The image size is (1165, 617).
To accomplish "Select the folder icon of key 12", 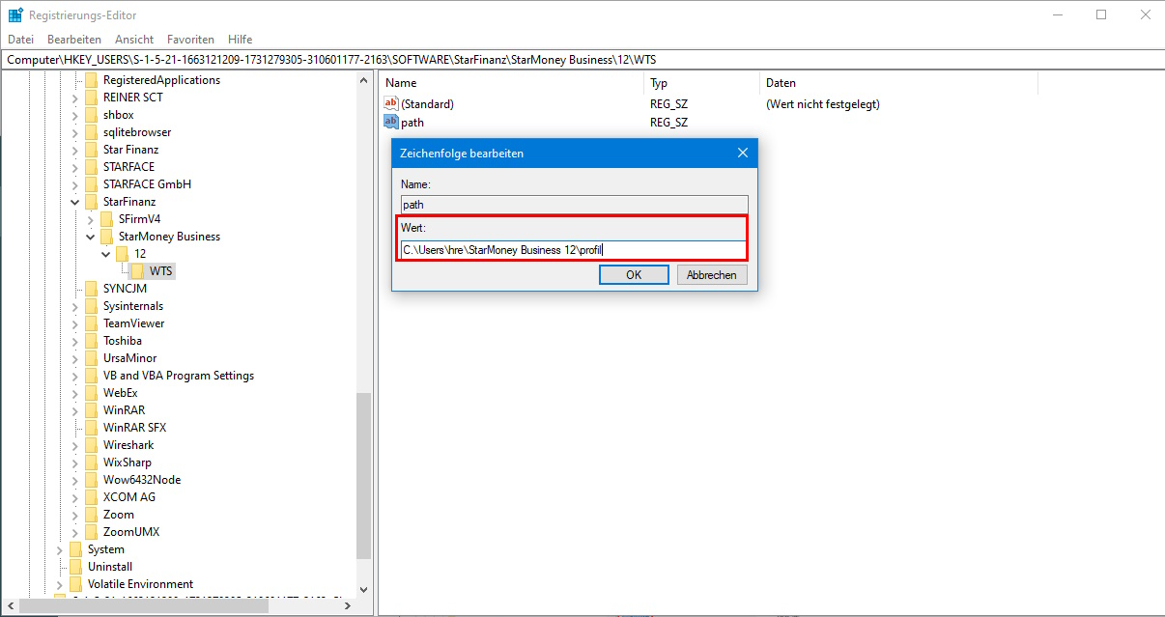I will [x=123, y=254].
